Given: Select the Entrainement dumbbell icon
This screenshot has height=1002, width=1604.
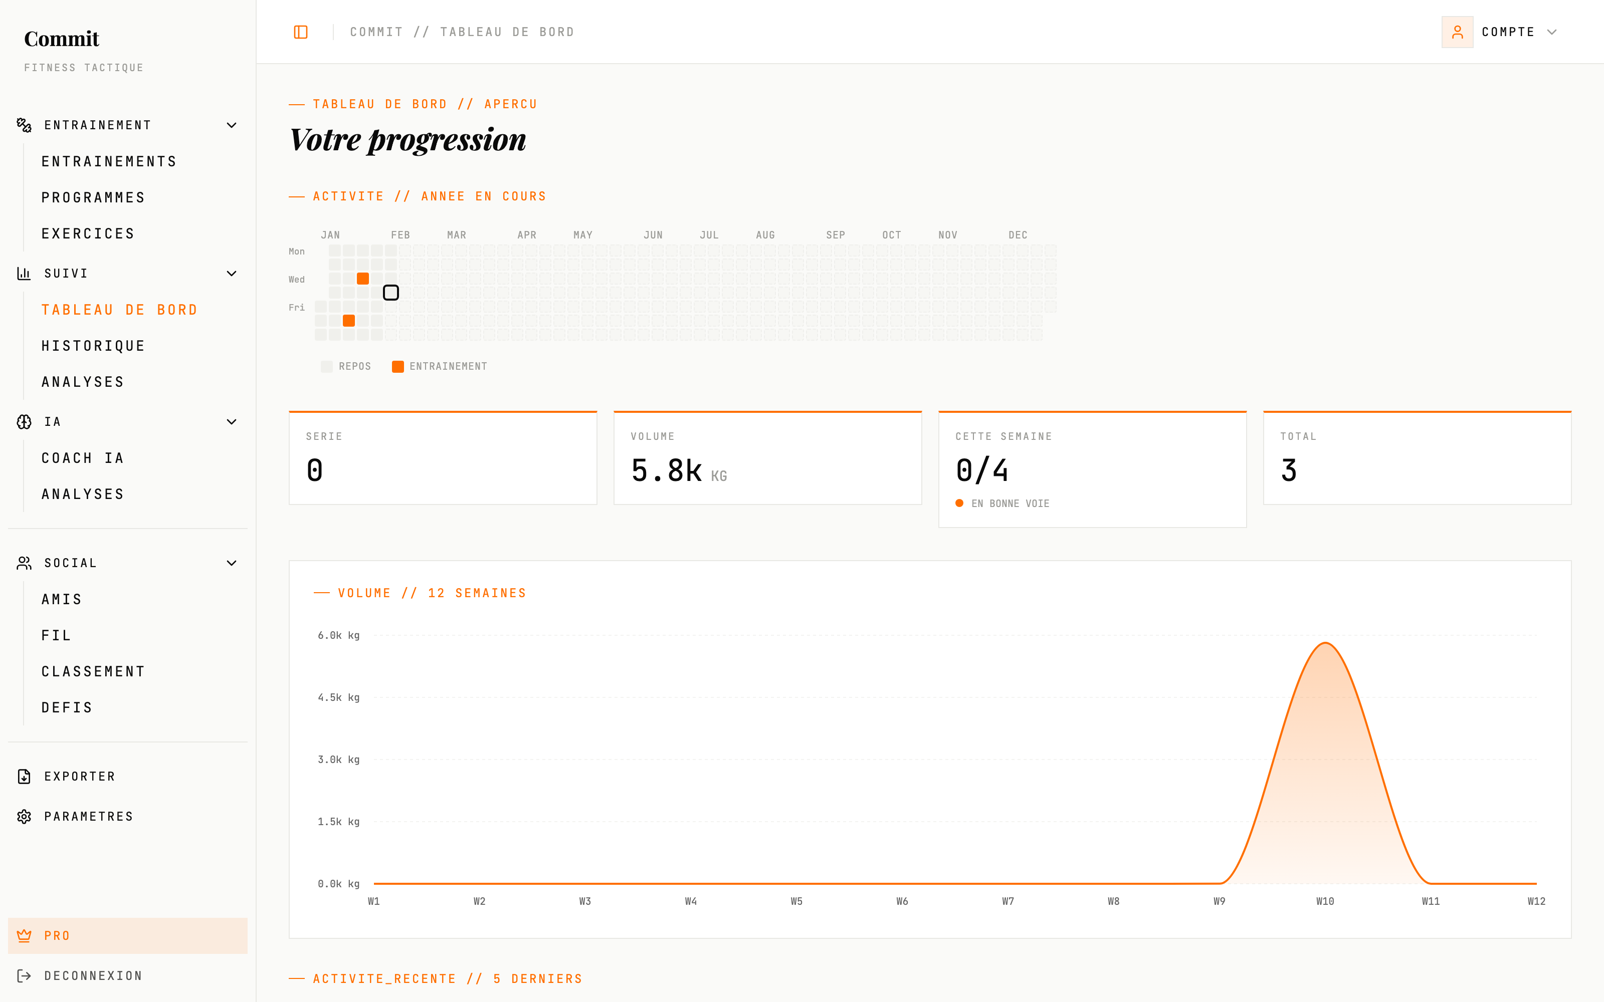Looking at the screenshot, I should click(x=23, y=125).
